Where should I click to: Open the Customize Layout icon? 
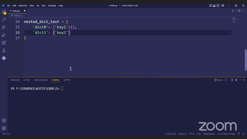[x=223, y=5]
